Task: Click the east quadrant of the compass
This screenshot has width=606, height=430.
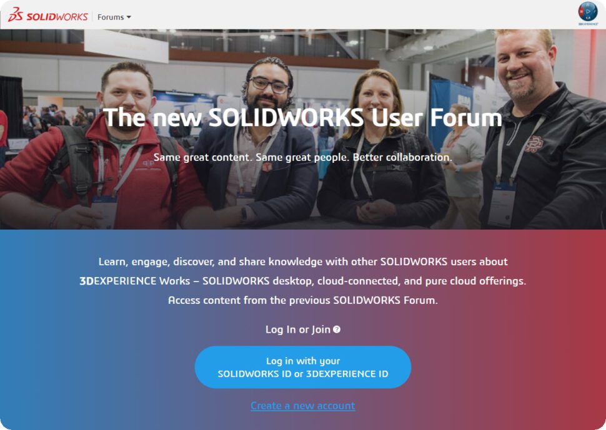Action: click(x=594, y=11)
